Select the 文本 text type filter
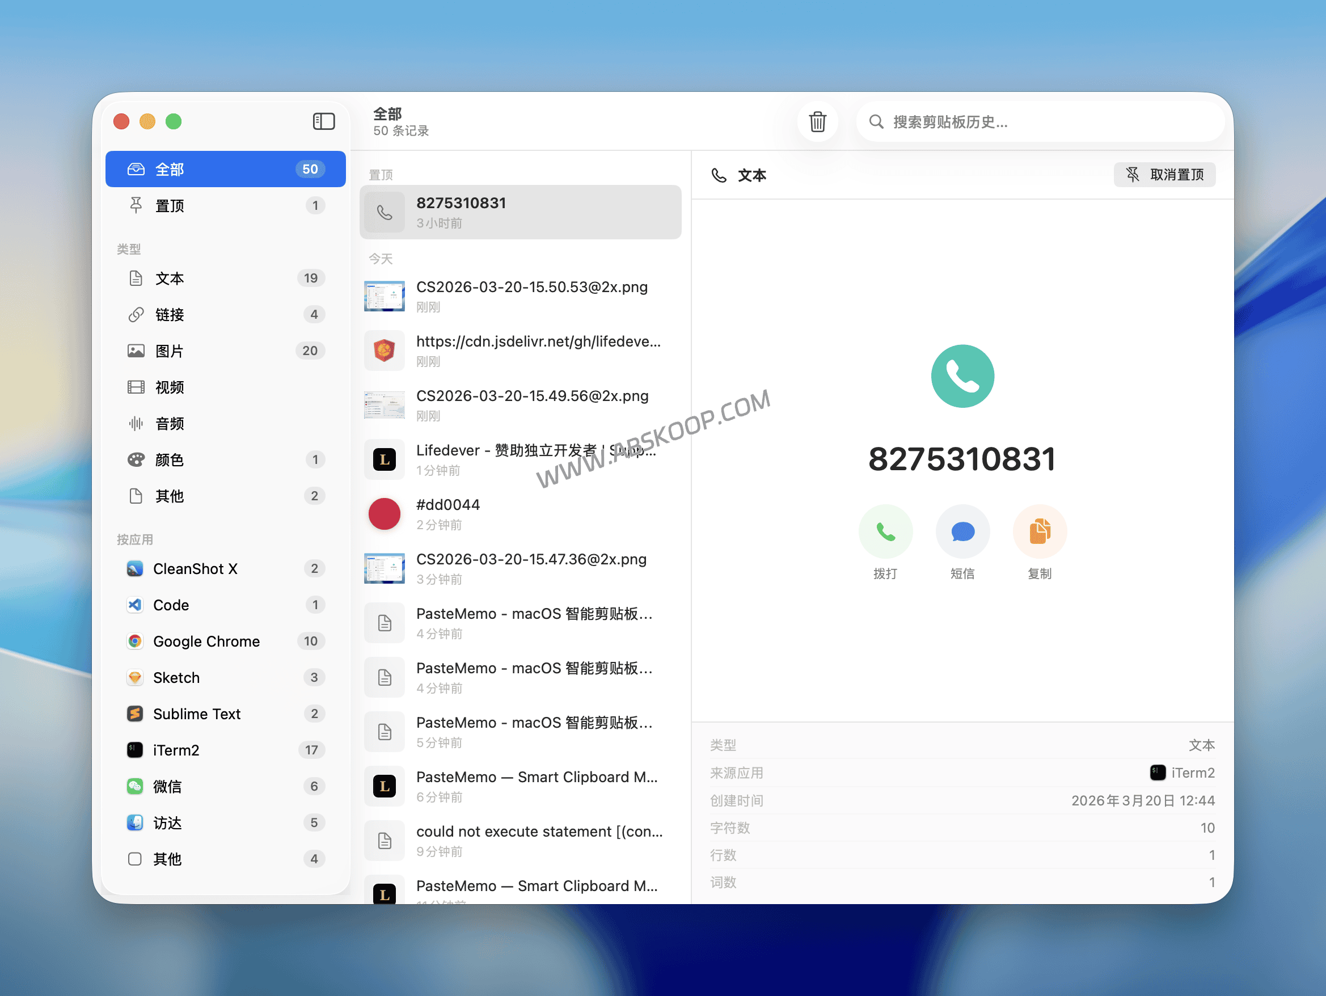1326x996 pixels. pos(170,278)
